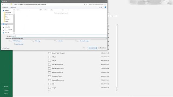Refresh the folder listing
This screenshot has height=97, width=173.
86,4
